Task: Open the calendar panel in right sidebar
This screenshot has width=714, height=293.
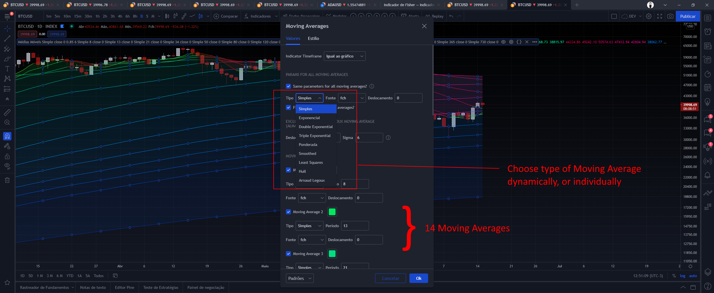Action: click(708, 87)
